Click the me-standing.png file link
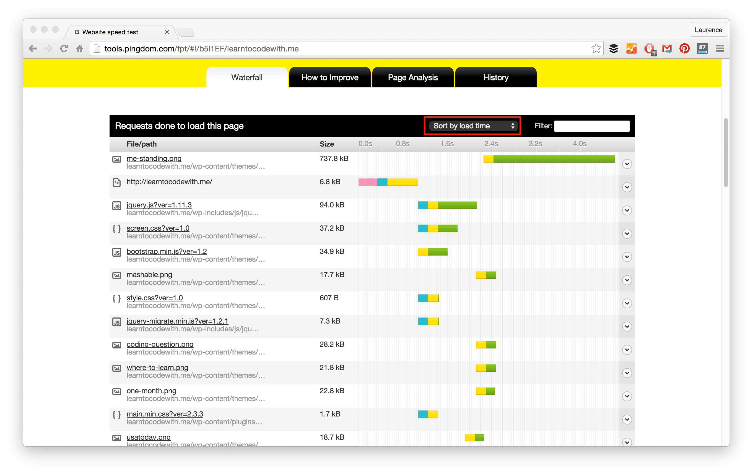This screenshot has height=474, width=753. click(x=155, y=158)
